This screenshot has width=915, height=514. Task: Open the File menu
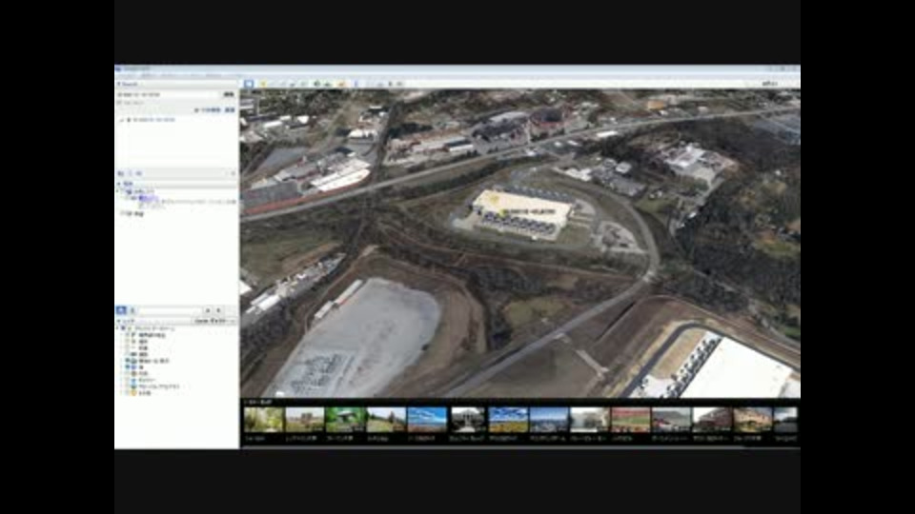(128, 75)
